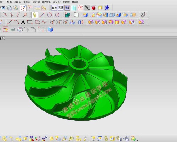Select the heart-shaped offset curve tool
This screenshot has width=177, height=142.
click(37, 22)
